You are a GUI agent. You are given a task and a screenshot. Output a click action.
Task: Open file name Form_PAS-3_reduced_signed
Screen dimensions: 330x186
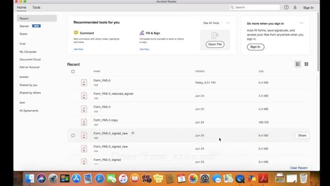[x=113, y=94]
